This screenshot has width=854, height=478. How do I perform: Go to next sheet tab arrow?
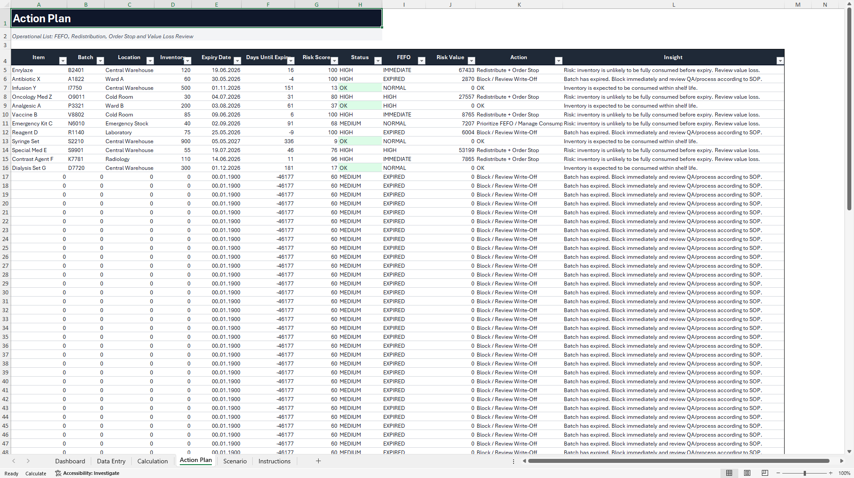point(28,461)
